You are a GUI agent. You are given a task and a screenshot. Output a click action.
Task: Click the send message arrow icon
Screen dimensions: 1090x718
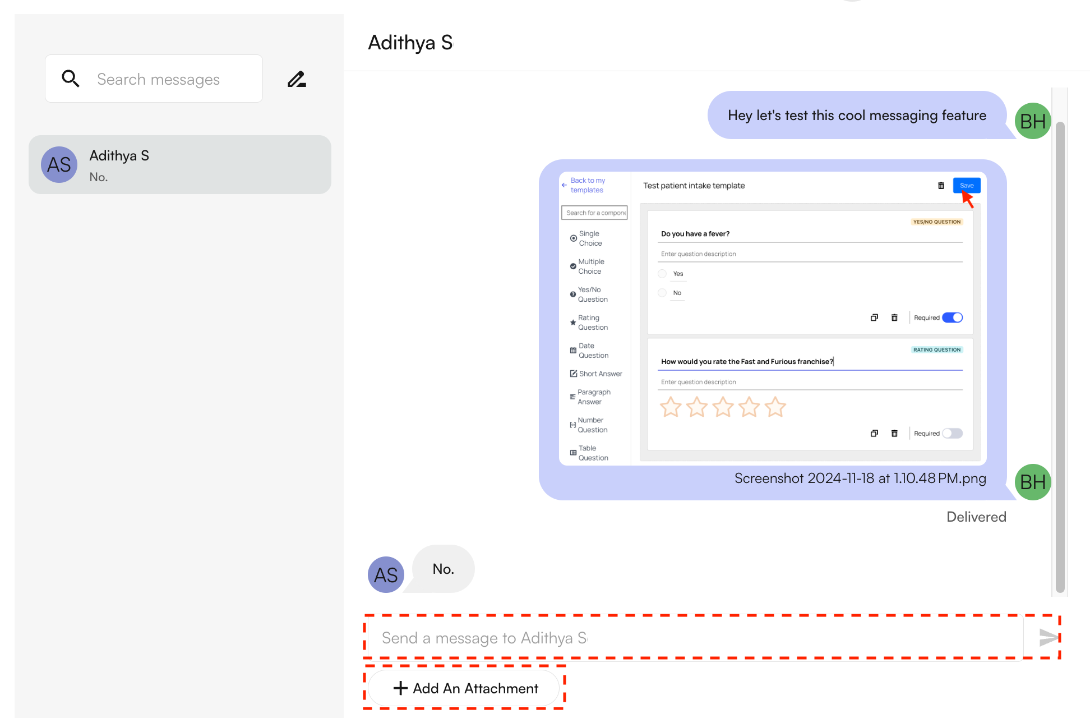point(1047,638)
